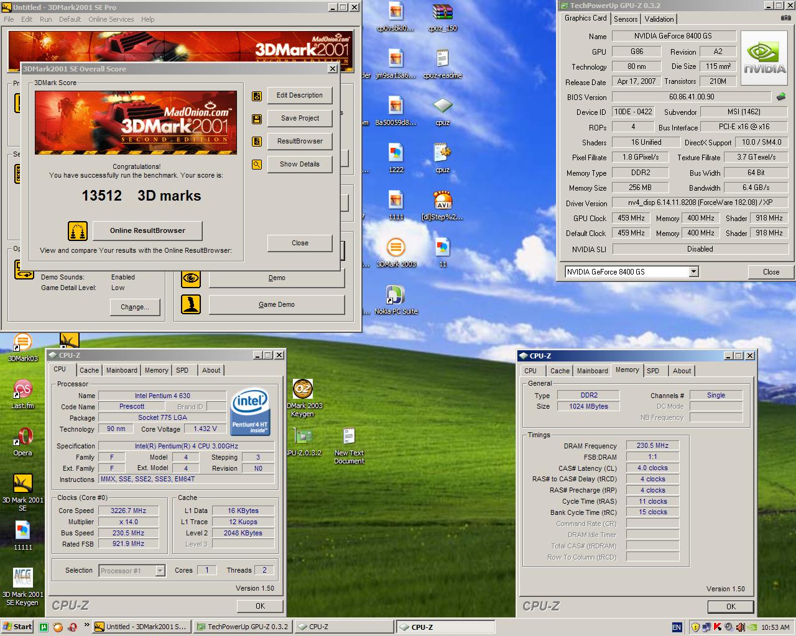Open the GPU selection dropdown in GPU-Z

coord(694,271)
